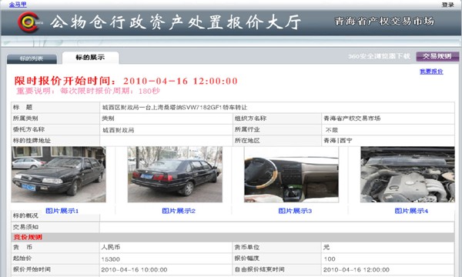Click the 图片展示1 link
The image size is (462, 277).
(62, 211)
